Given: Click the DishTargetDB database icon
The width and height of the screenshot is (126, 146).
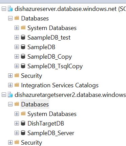Looking at the screenshot, I should 23,123.
